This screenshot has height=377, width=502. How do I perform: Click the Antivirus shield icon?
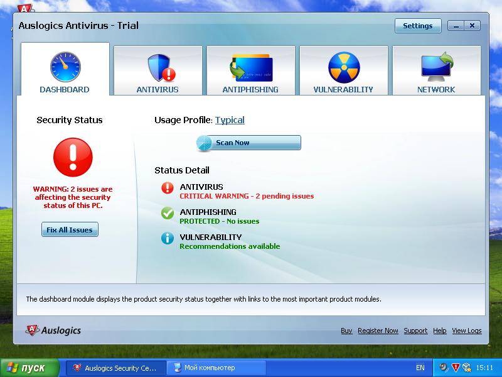(161, 68)
